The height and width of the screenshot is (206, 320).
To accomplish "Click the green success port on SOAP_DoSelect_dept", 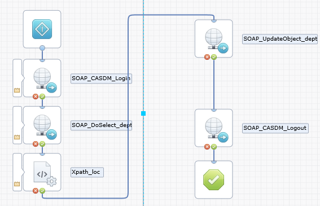I will [42, 144].
